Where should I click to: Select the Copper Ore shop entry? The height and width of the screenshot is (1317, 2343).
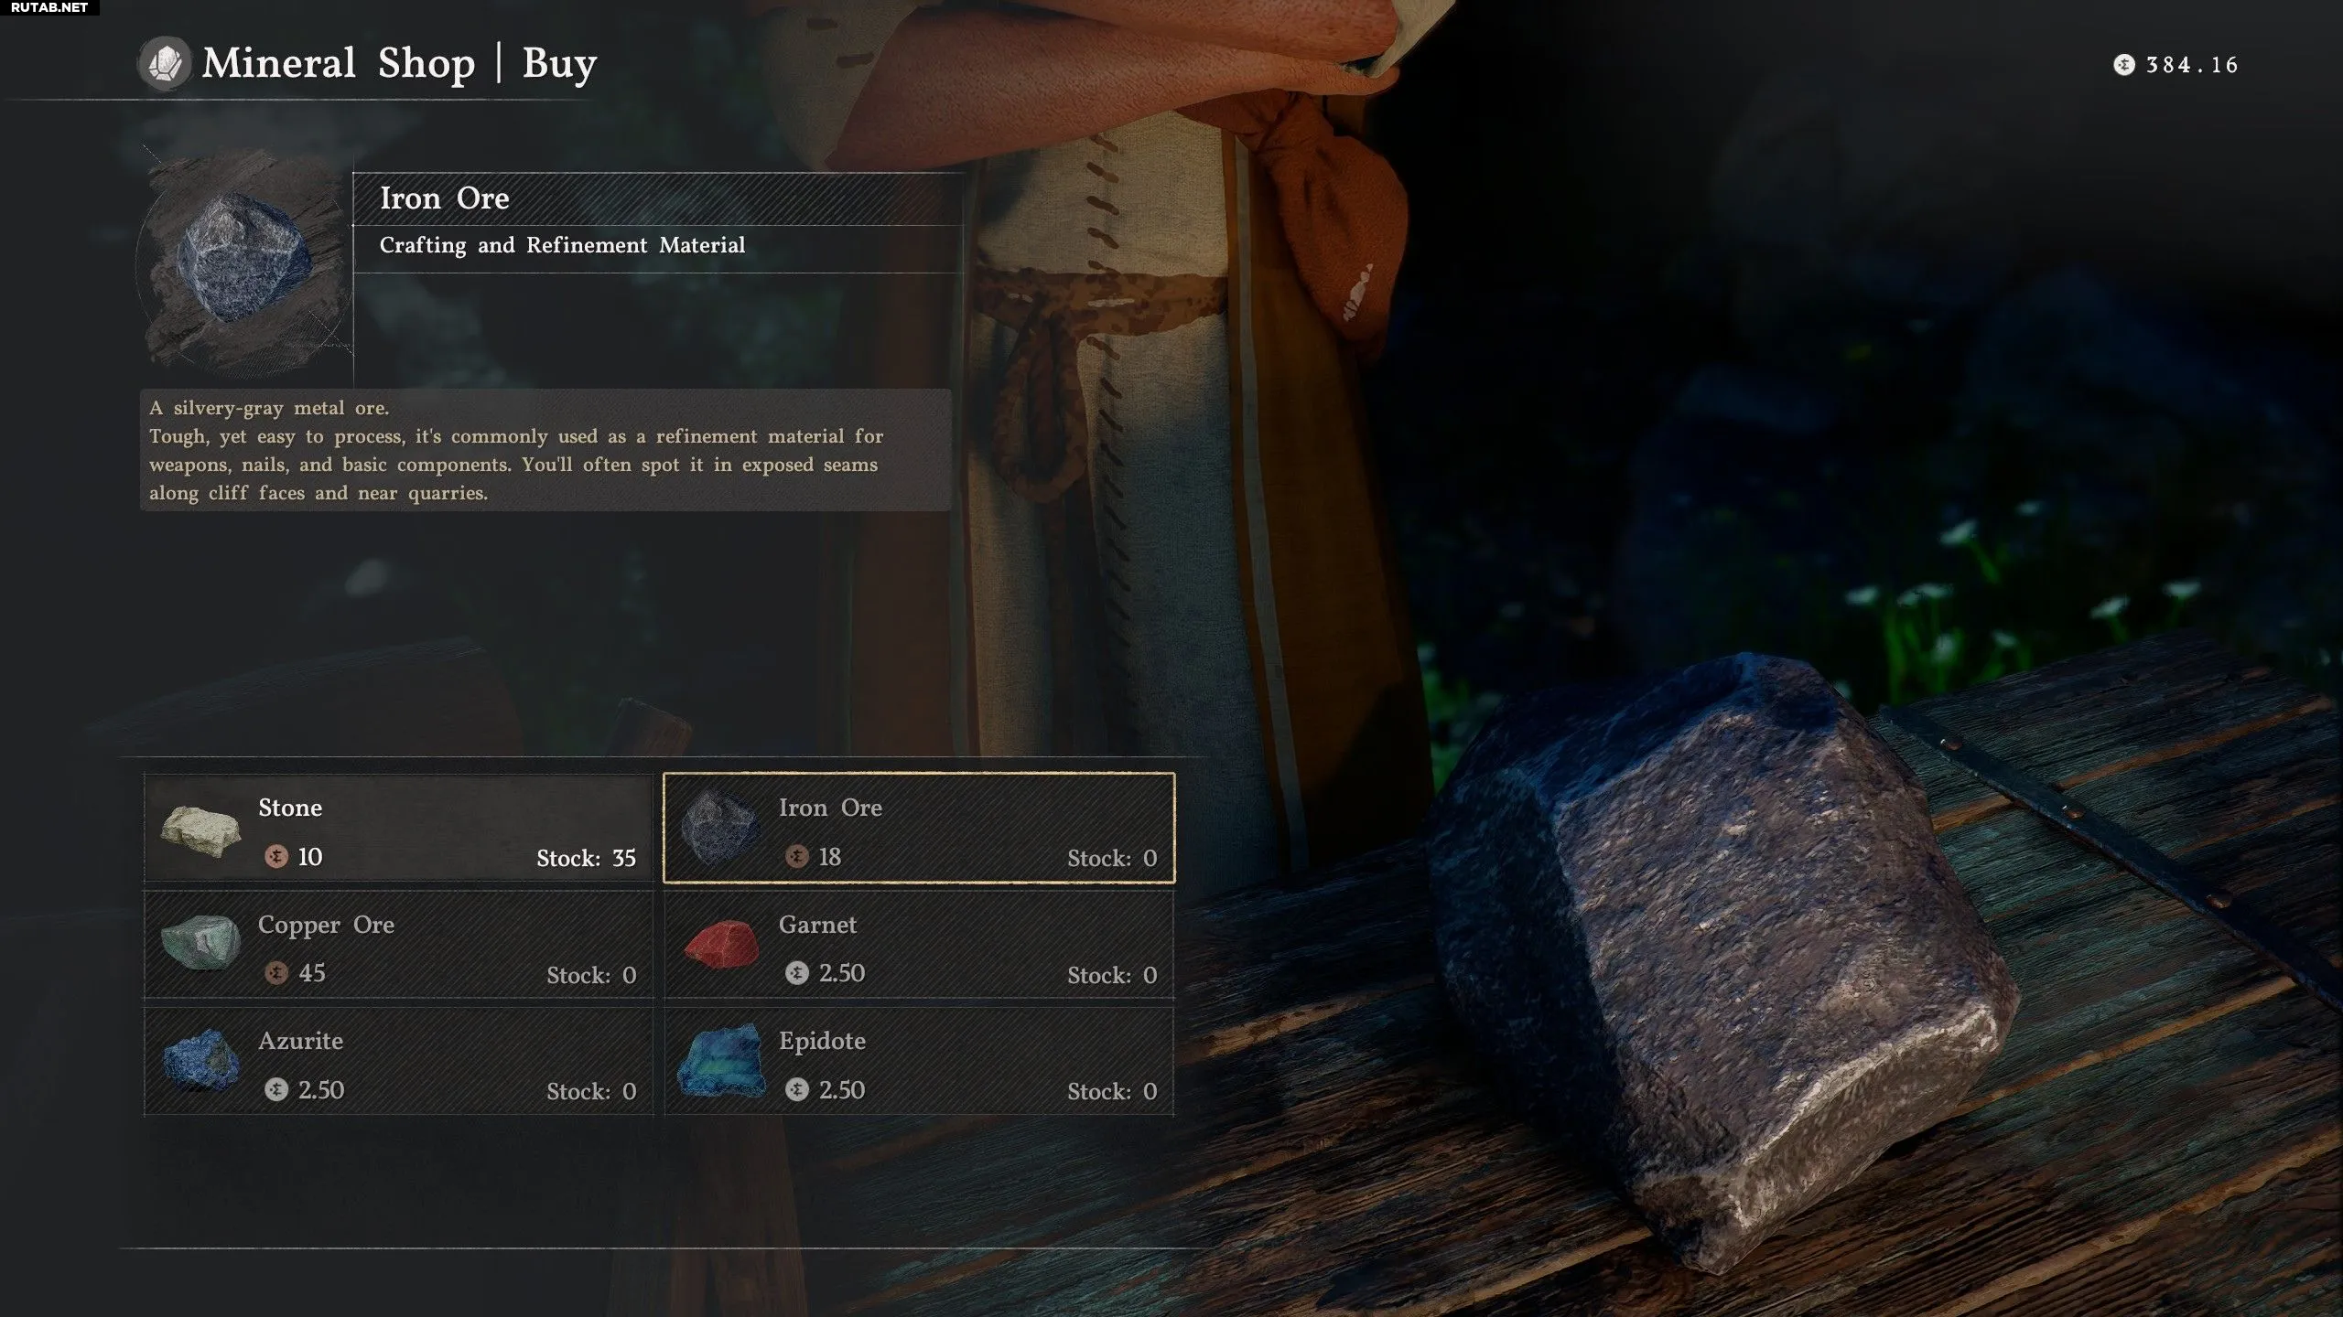pyautogui.click(x=398, y=945)
